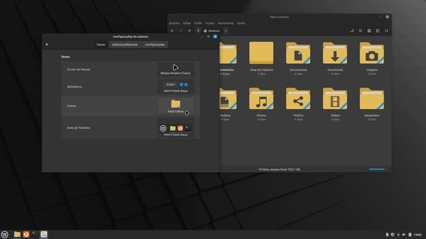Go back in file manager toolbar
Screen dimensions: 426x239
172,31
